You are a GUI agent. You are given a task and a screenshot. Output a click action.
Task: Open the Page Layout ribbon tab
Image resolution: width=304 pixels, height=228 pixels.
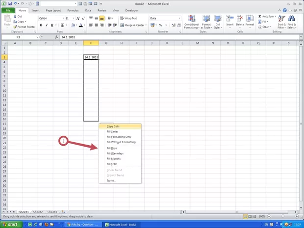coord(53,10)
